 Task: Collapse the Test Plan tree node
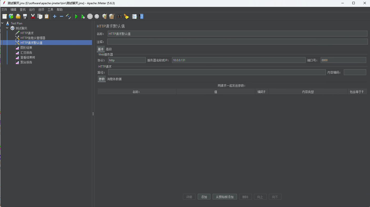(x=2, y=23)
